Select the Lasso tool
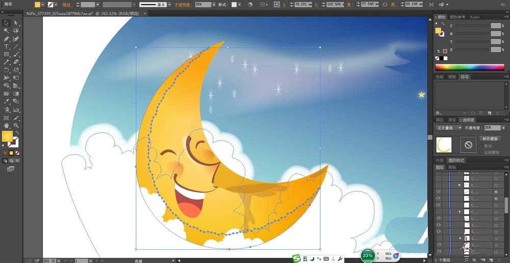The width and height of the screenshot is (510, 263). pos(16,31)
